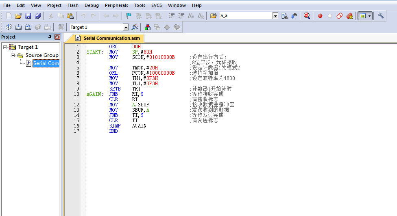Click Navigate Forwards arrow icon

[116, 16]
